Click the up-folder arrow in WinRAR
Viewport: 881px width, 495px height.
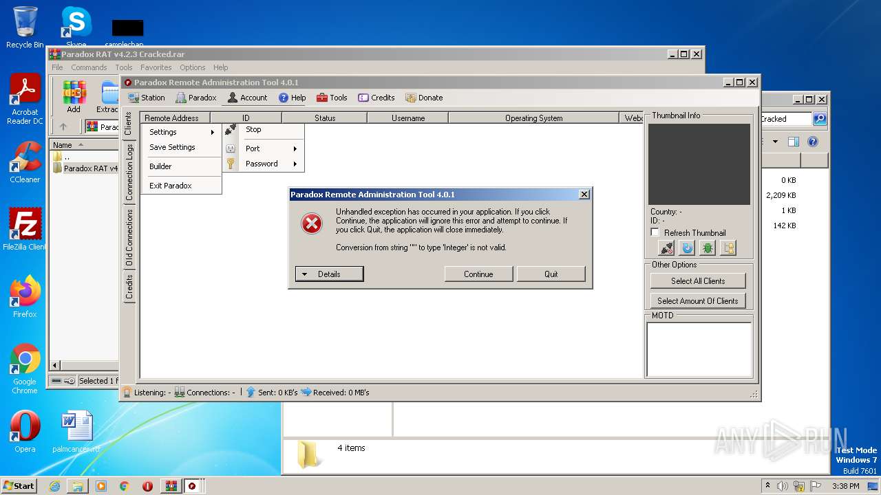click(x=63, y=127)
